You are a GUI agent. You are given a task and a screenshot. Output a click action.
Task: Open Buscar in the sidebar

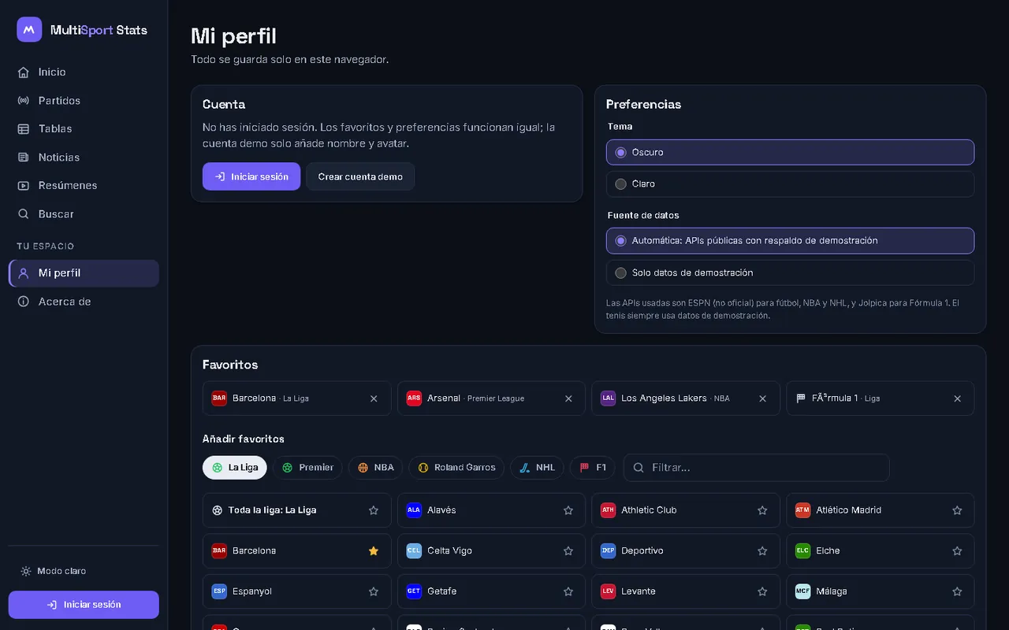coord(84,214)
